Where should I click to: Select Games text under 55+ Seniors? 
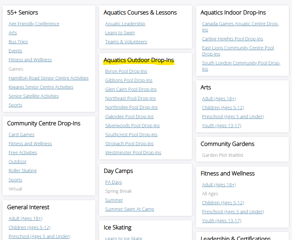[x=16, y=69]
